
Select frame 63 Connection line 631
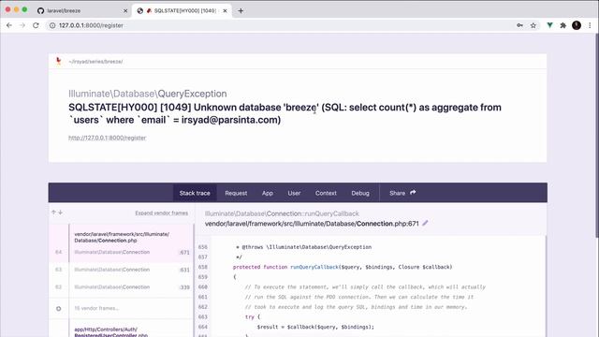(121, 270)
